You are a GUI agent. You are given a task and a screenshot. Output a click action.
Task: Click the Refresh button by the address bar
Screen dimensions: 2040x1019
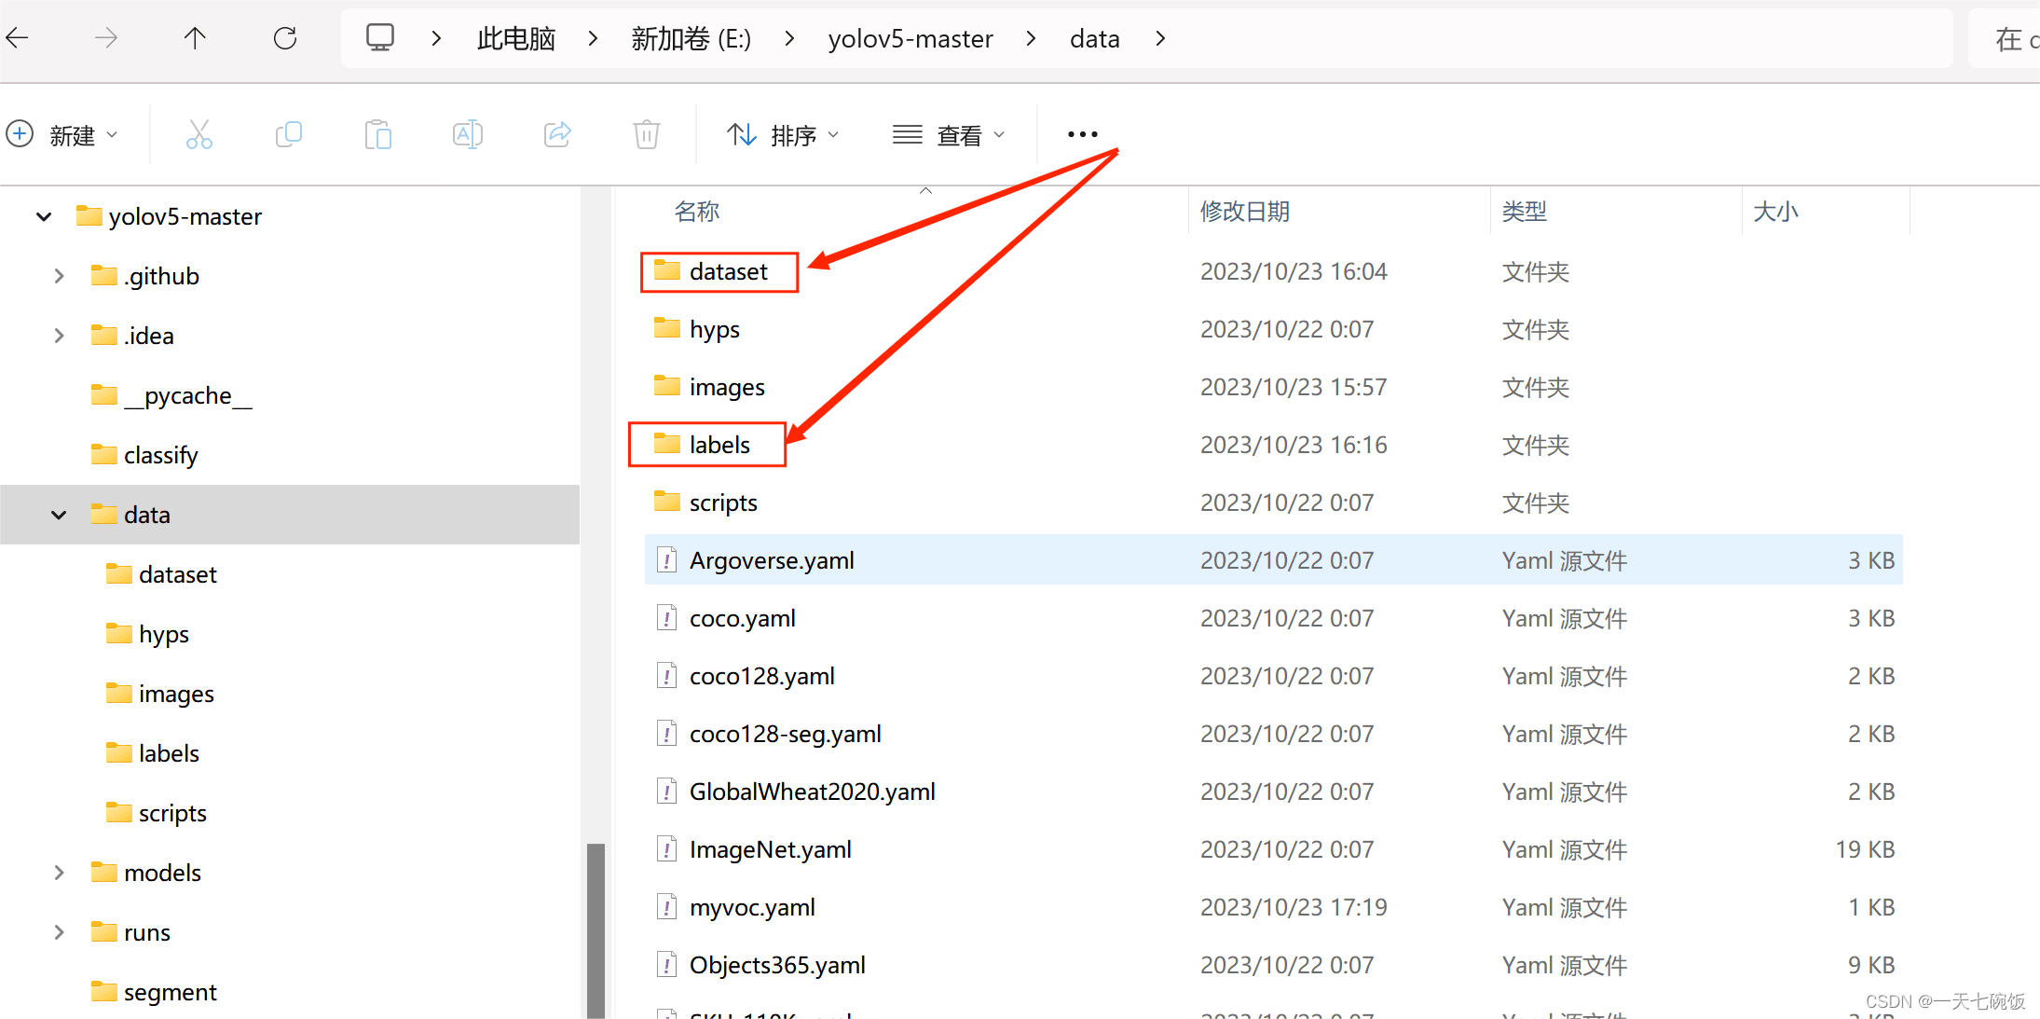pyautogui.click(x=285, y=38)
